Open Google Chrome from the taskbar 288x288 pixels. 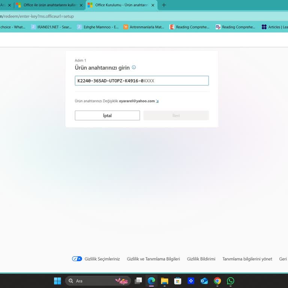217,281
